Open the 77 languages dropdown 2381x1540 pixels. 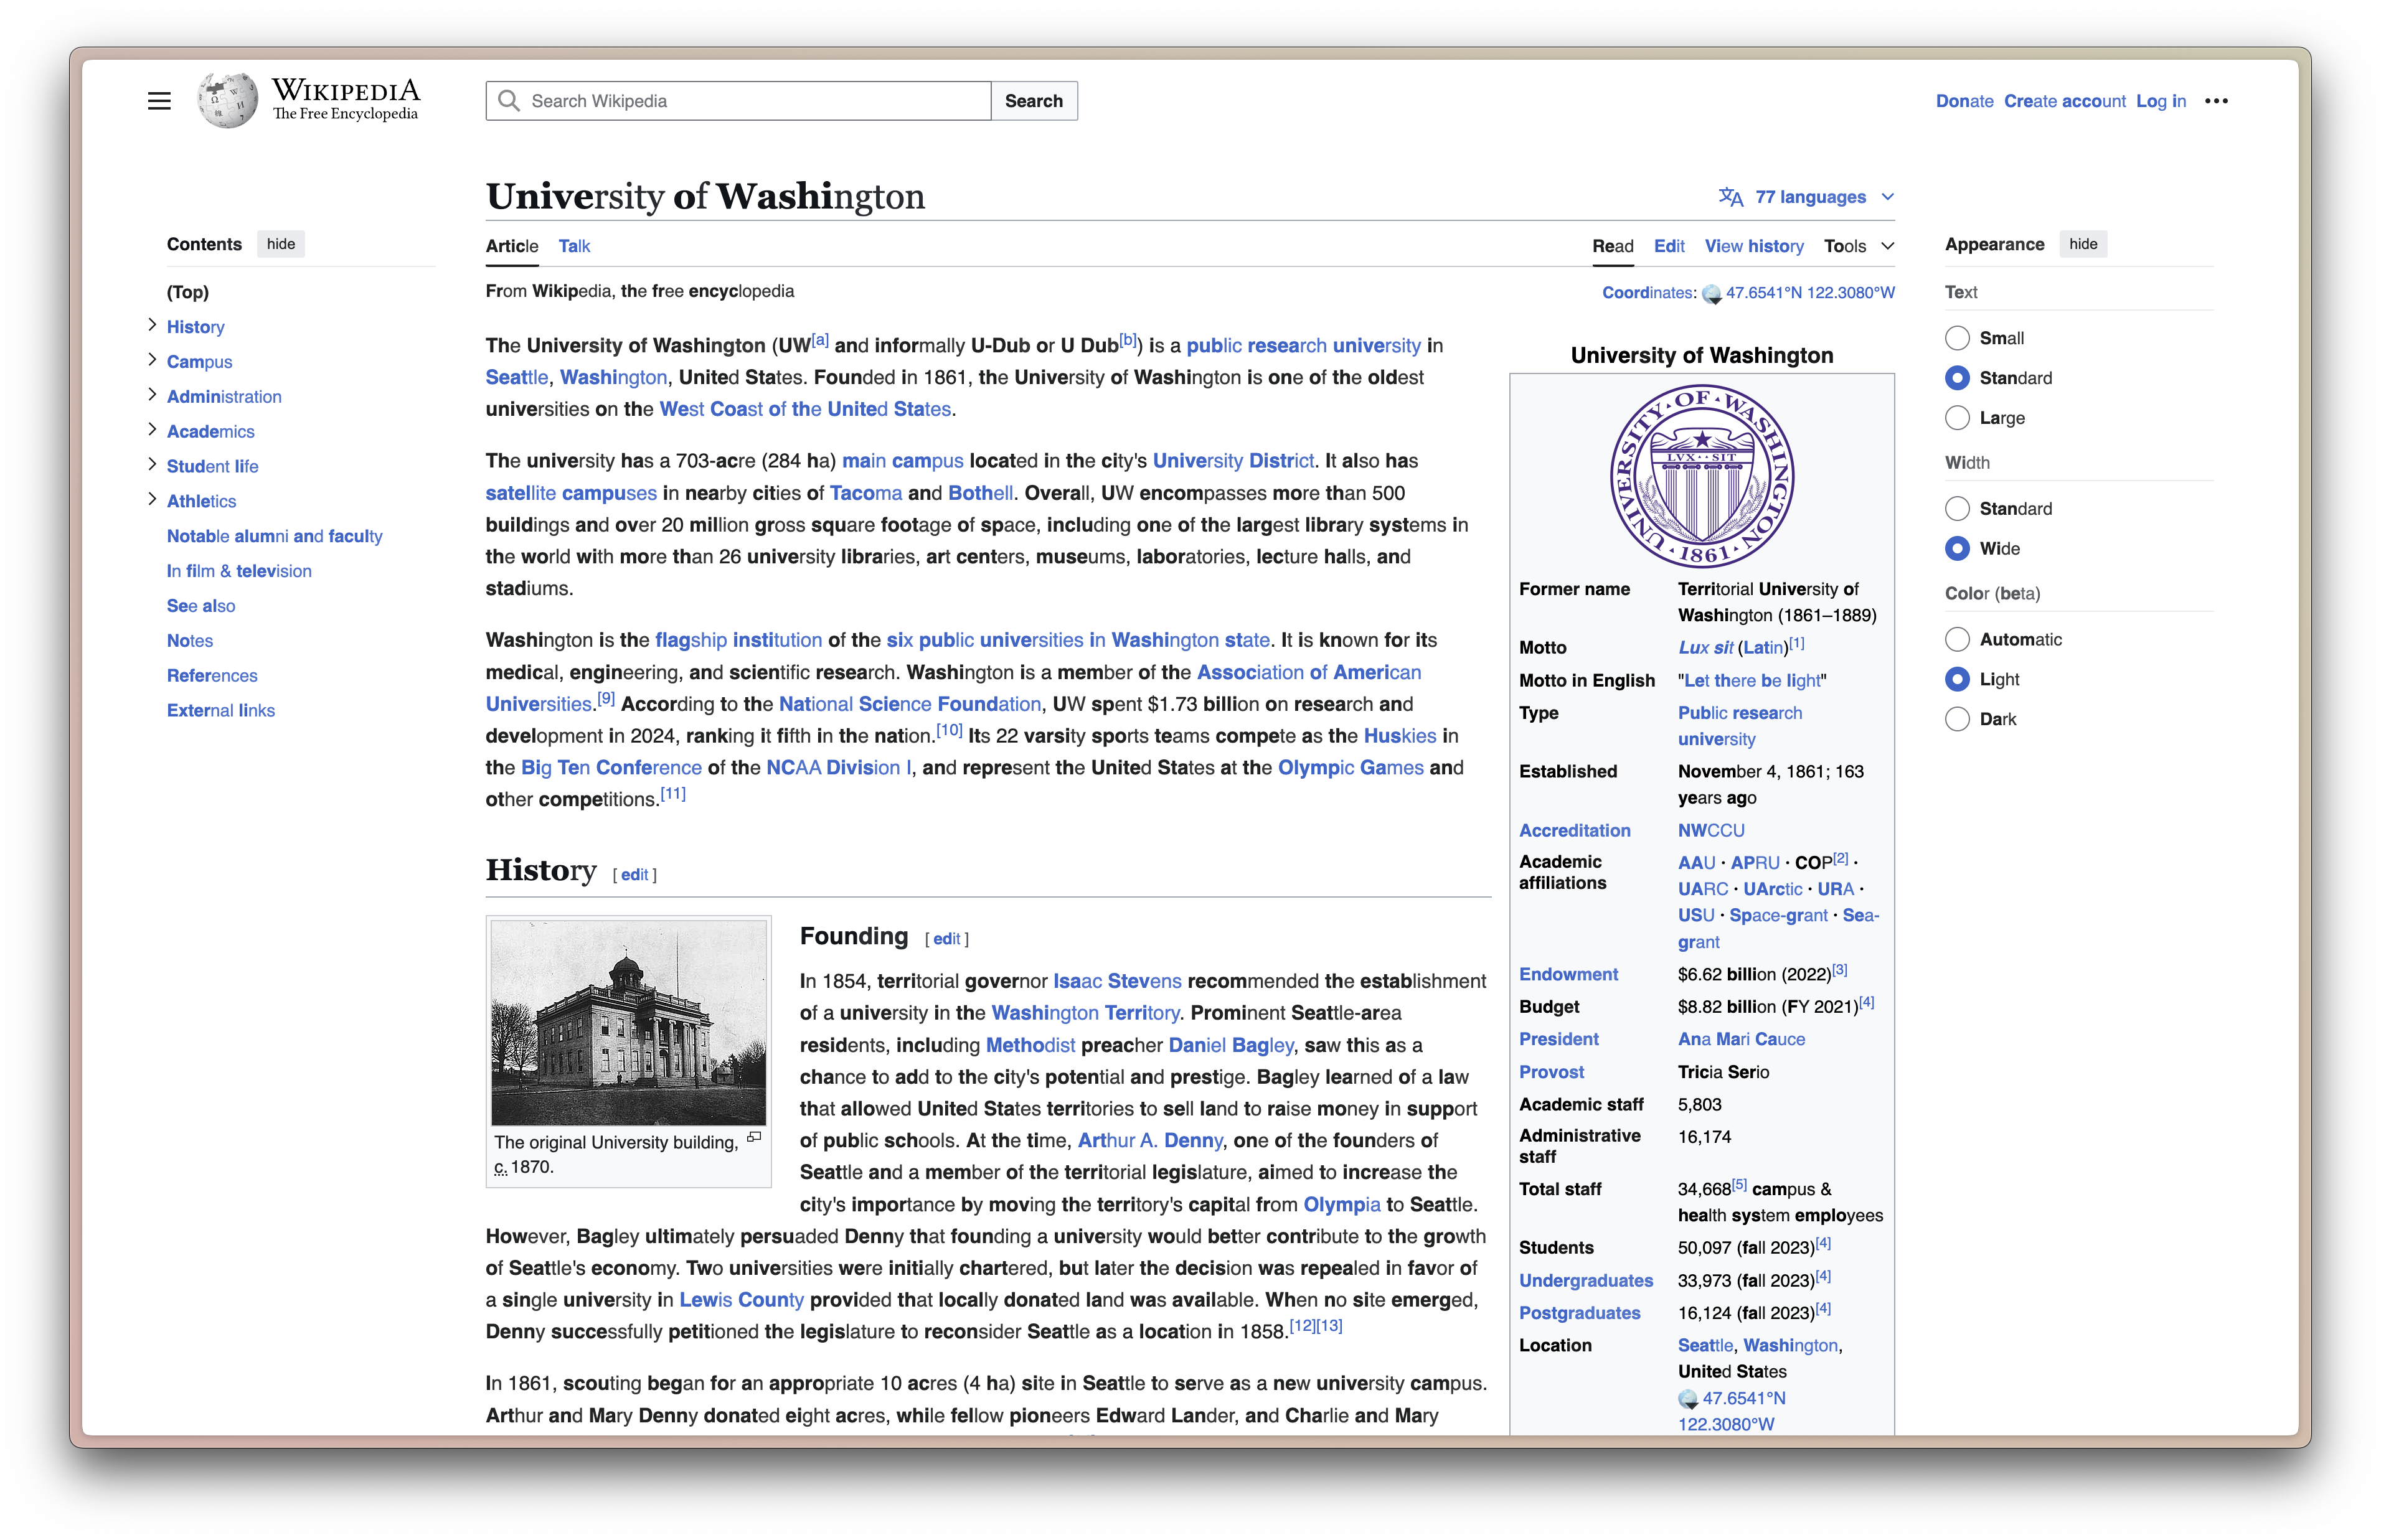point(1807,197)
